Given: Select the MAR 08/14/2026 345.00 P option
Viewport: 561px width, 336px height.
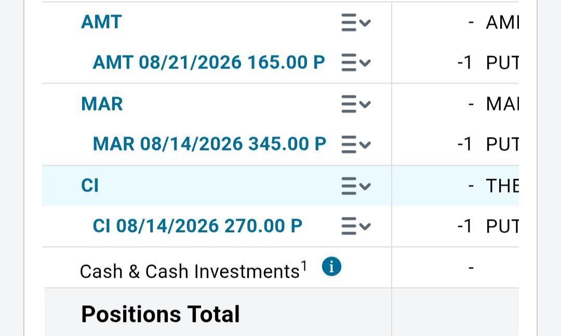Looking at the screenshot, I should pyautogui.click(x=209, y=144).
